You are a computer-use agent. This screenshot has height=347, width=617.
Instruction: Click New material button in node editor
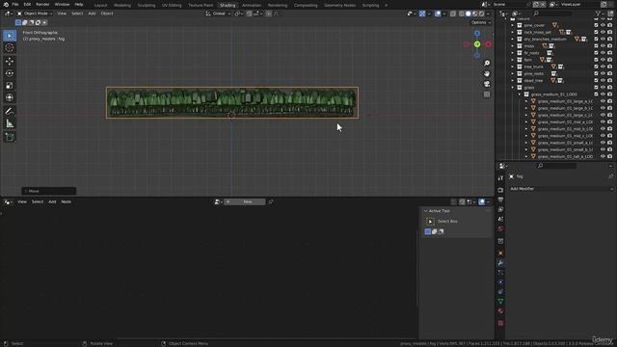[244, 201]
